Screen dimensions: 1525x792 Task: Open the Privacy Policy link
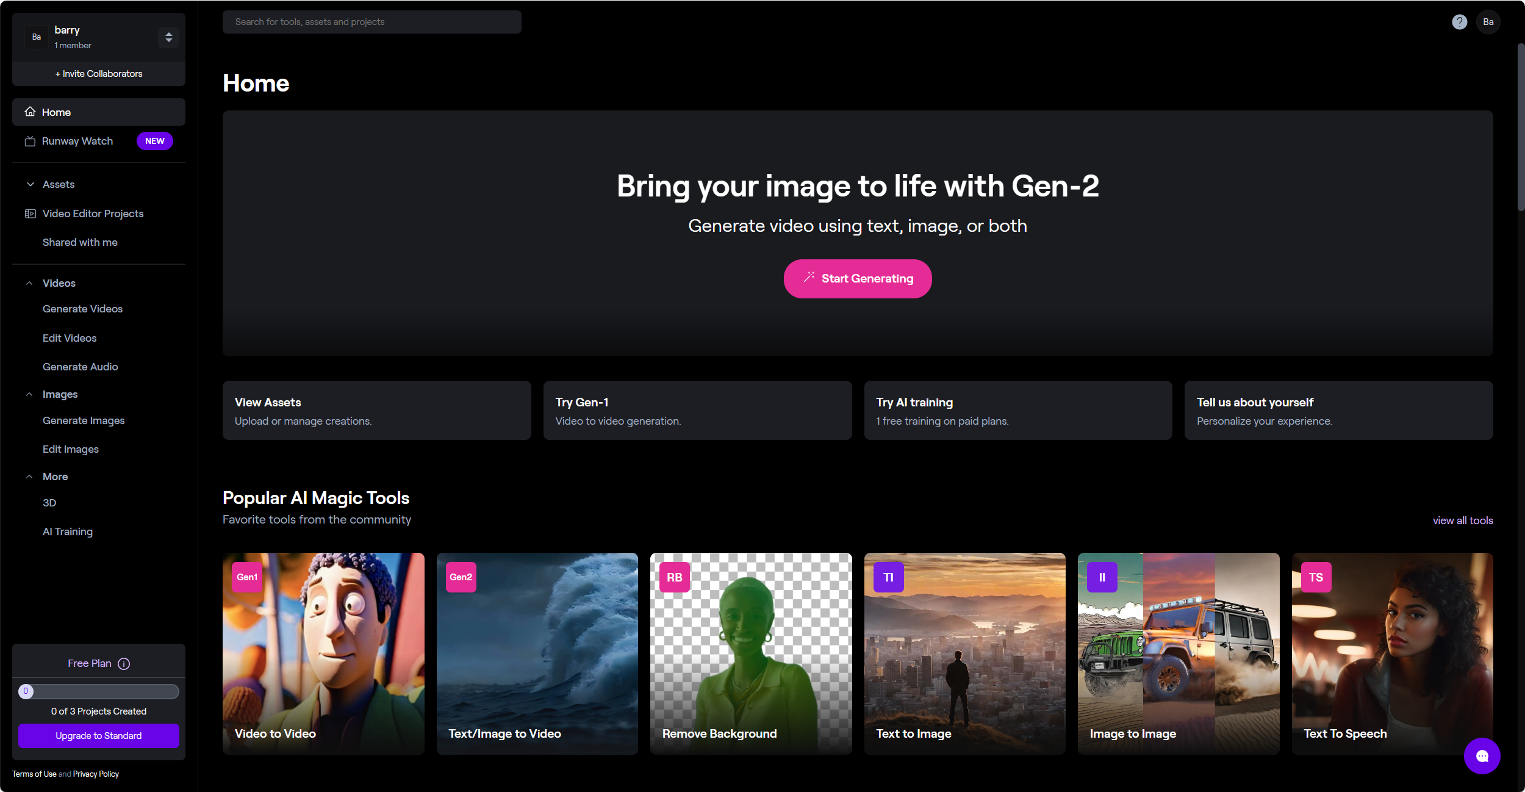[96, 774]
